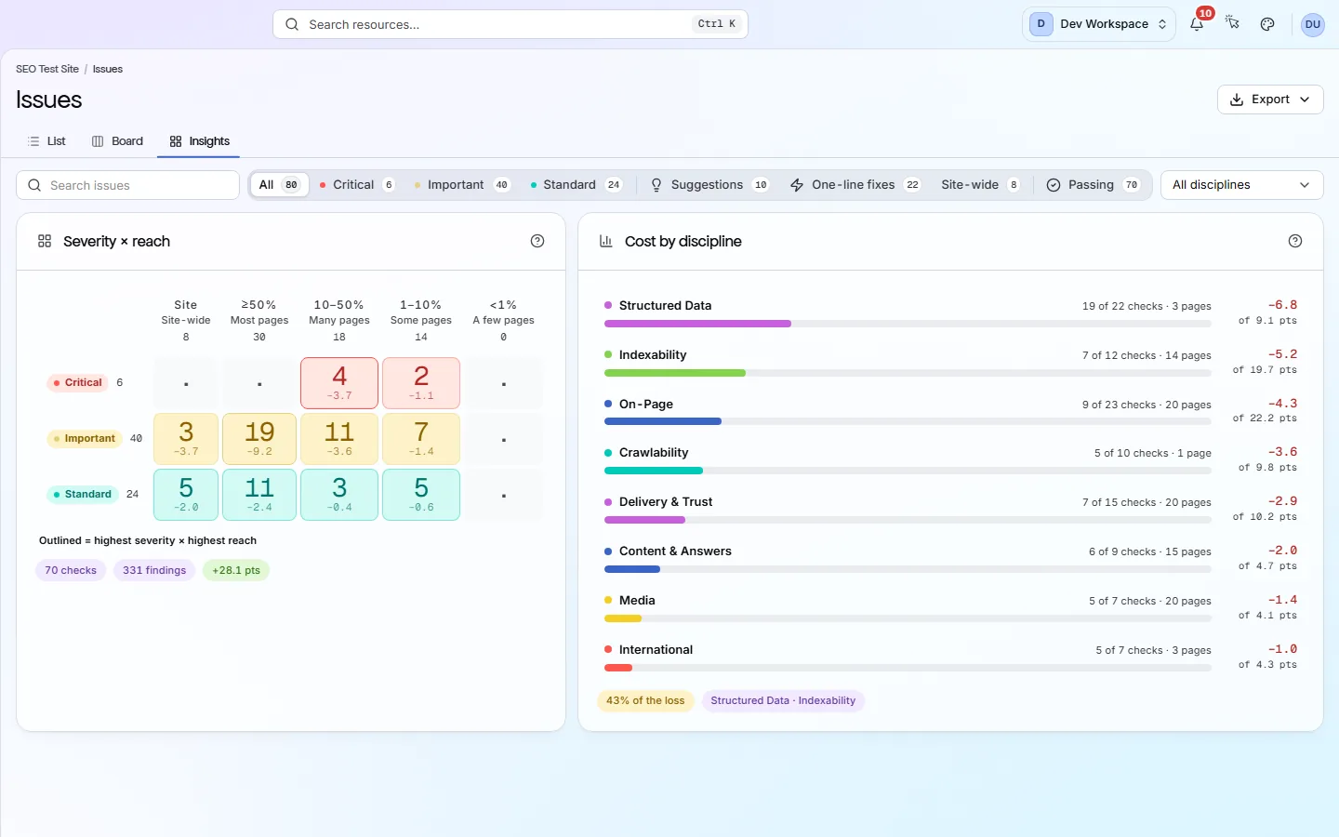
Task: Click the Cost by discipline help icon
Action: tap(1295, 241)
